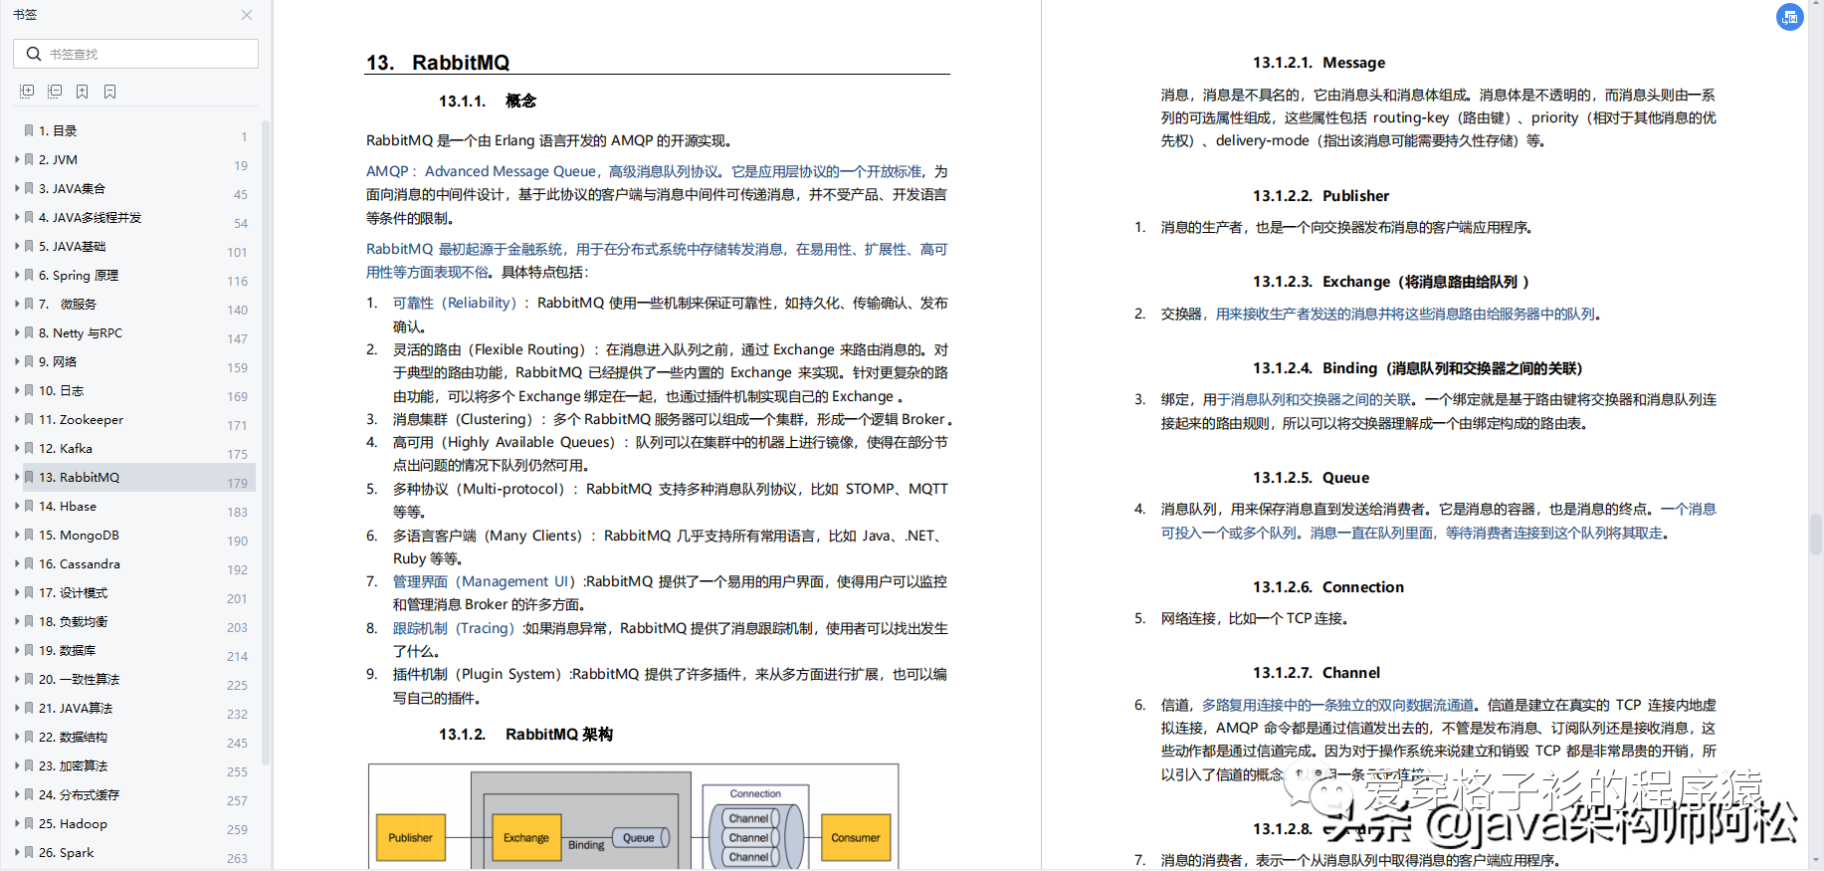Click bookmark flag icon beside 13. RabbitMQ
This screenshot has height=871, width=1824.
(29, 477)
